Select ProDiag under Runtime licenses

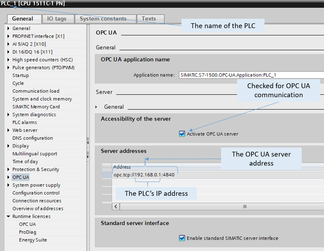pos(27,232)
